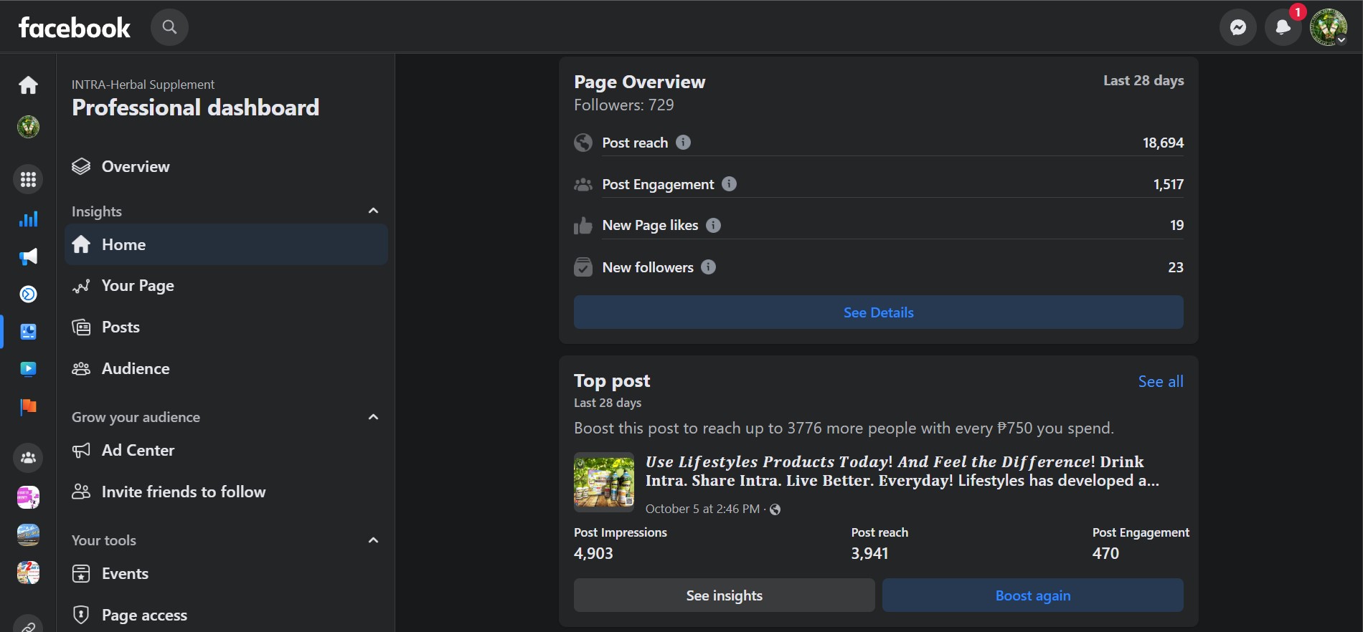Viewport: 1363px width, 632px height.
Task: Go to Home via left rail house icon
Action: tap(28, 85)
